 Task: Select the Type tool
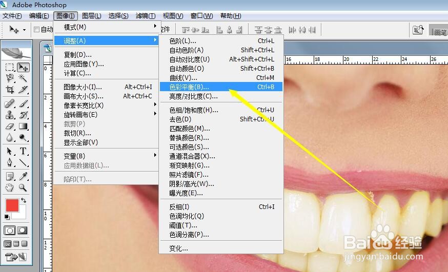23,151
